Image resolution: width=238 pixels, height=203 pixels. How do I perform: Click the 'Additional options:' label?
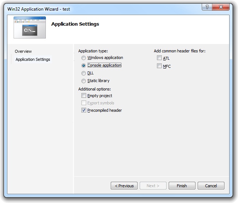click(x=95, y=89)
